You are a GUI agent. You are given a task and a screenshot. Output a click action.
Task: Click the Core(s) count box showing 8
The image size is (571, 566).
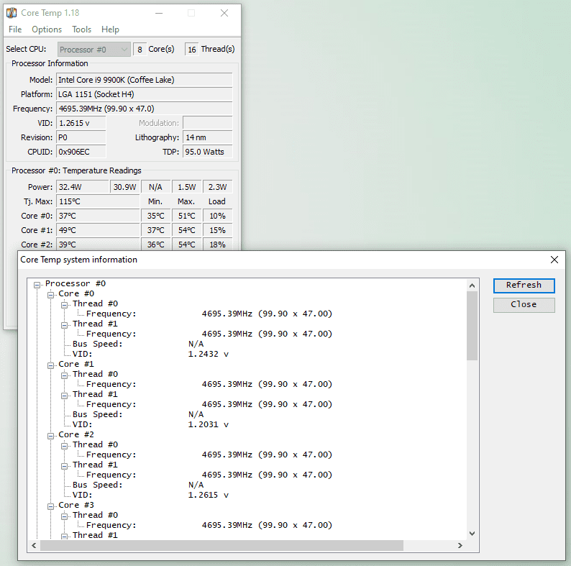pos(140,50)
